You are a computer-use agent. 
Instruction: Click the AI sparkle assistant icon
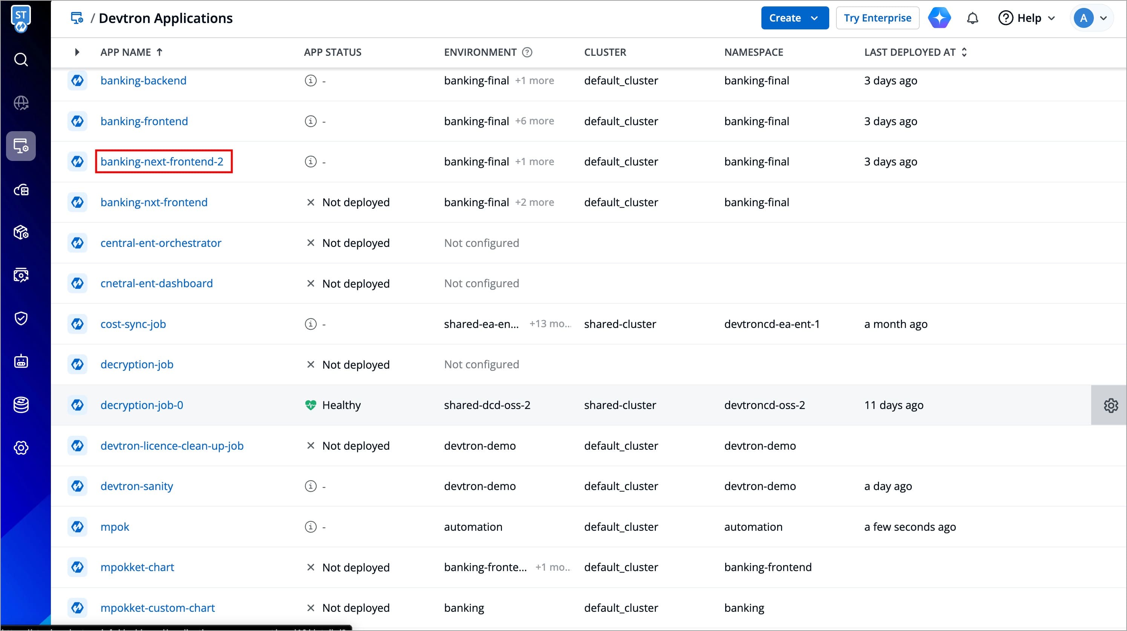click(939, 18)
